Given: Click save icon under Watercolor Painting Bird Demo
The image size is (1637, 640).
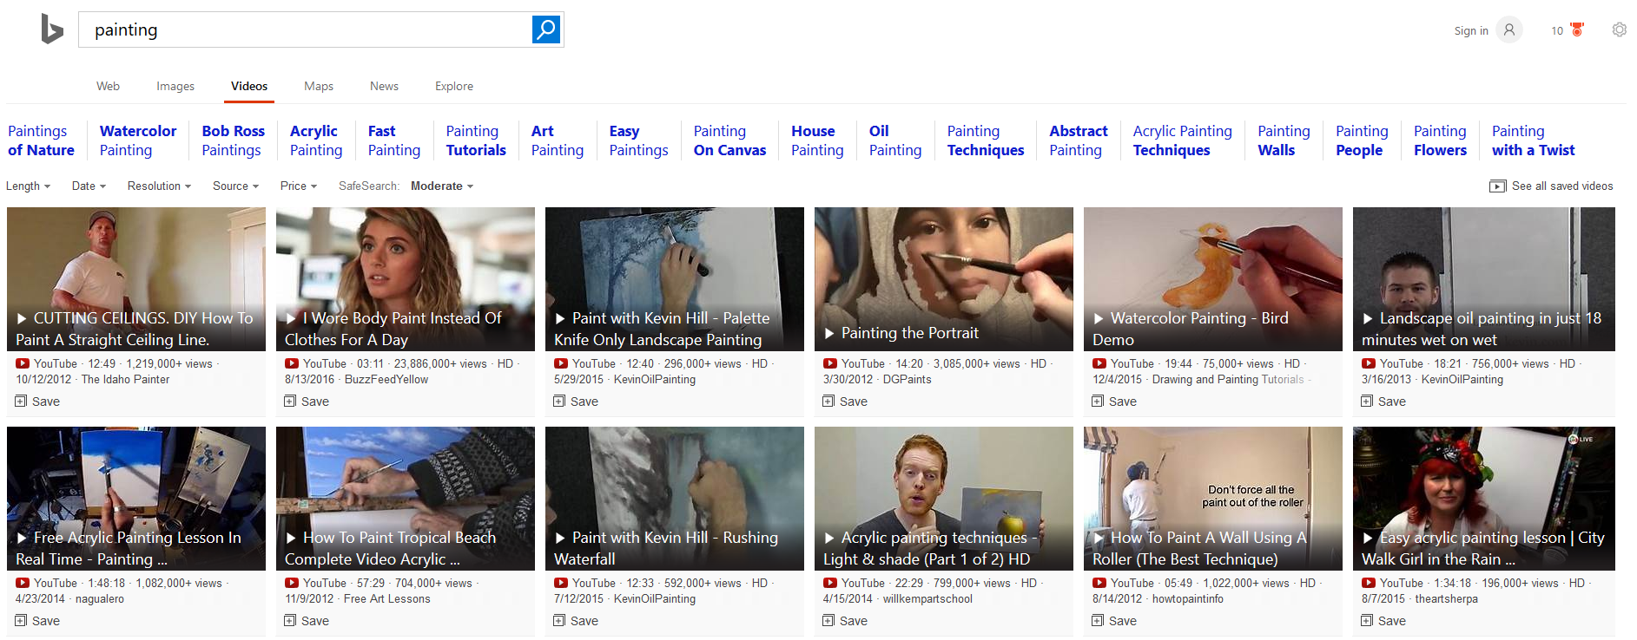Looking at the screenshot, I should [x=1098, y=402].
